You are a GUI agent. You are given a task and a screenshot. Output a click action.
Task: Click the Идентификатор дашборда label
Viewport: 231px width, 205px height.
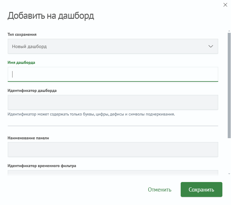(32, 90)
